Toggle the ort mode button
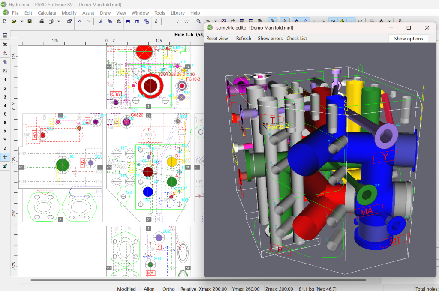 click(315, 21)
